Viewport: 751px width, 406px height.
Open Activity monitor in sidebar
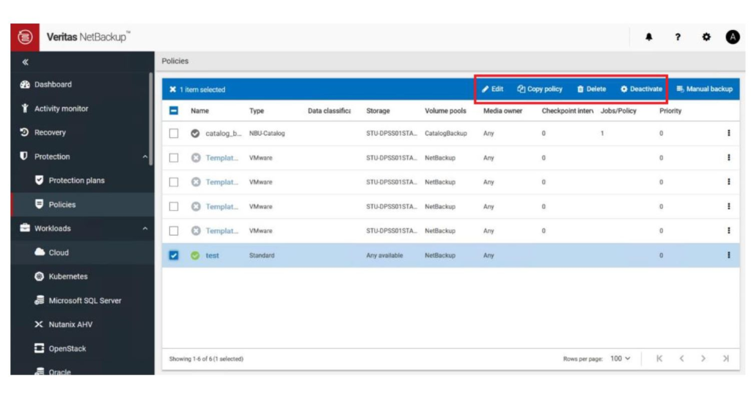(x=54, y=109)
